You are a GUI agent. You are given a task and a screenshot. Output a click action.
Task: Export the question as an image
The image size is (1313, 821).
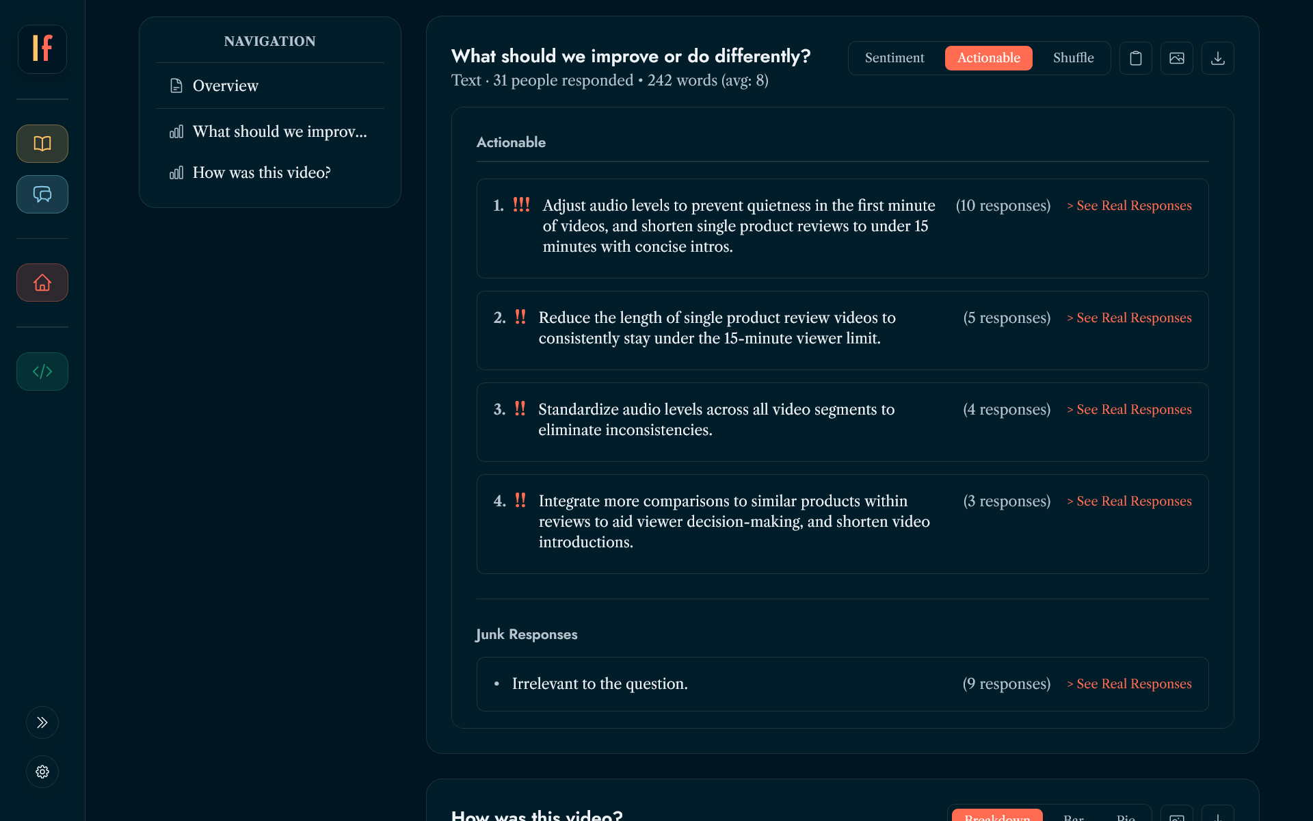(1176, 58)
